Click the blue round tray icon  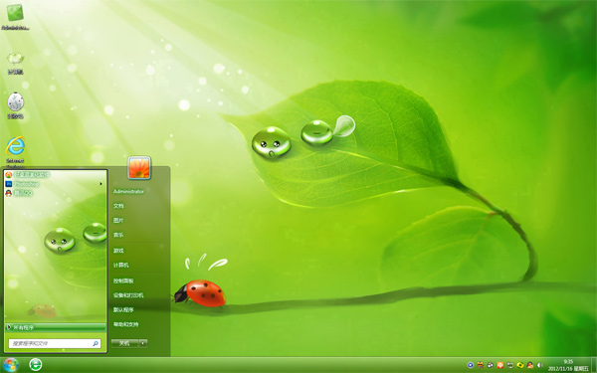pos(471,365)
